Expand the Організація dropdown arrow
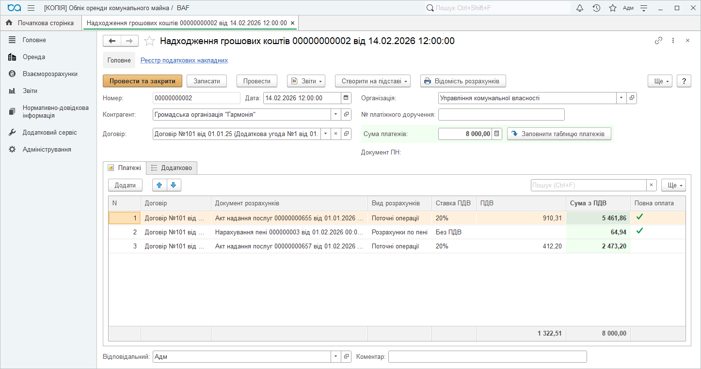Image resolution: width=701 pixels, height=369 pixels. (x=621, y=98)
